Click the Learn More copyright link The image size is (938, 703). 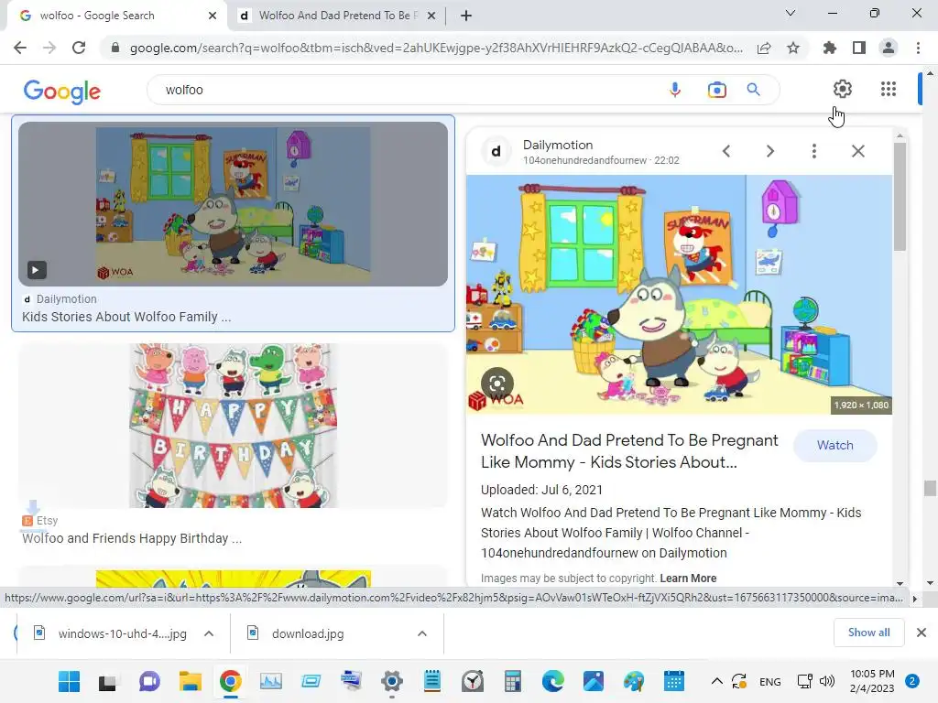coord(688,579)
